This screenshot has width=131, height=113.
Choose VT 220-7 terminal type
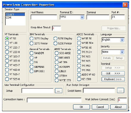click(x=7, y=47)
